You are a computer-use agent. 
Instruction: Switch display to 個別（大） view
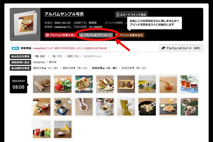point(73,56)
